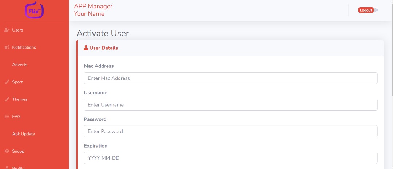
Task: Click the Users add-person icon in sidebar
Action: click(x=7, y=30)
